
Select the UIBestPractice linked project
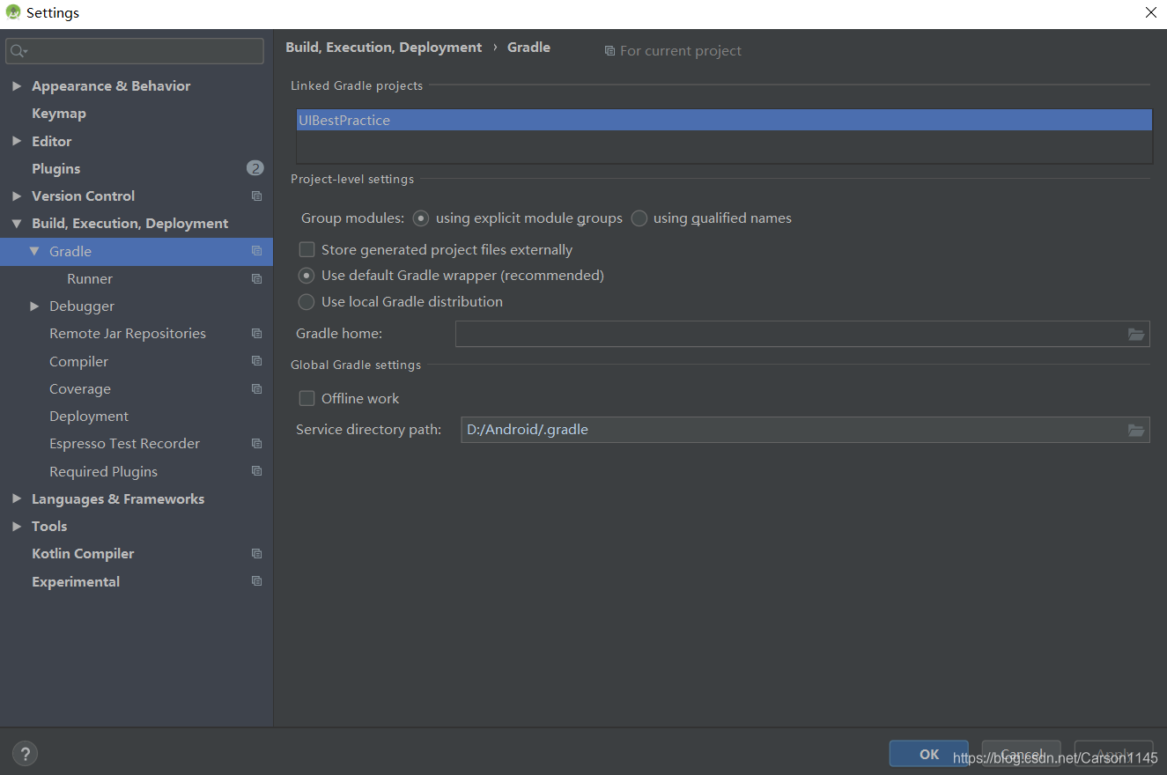[x=724, y=121]
